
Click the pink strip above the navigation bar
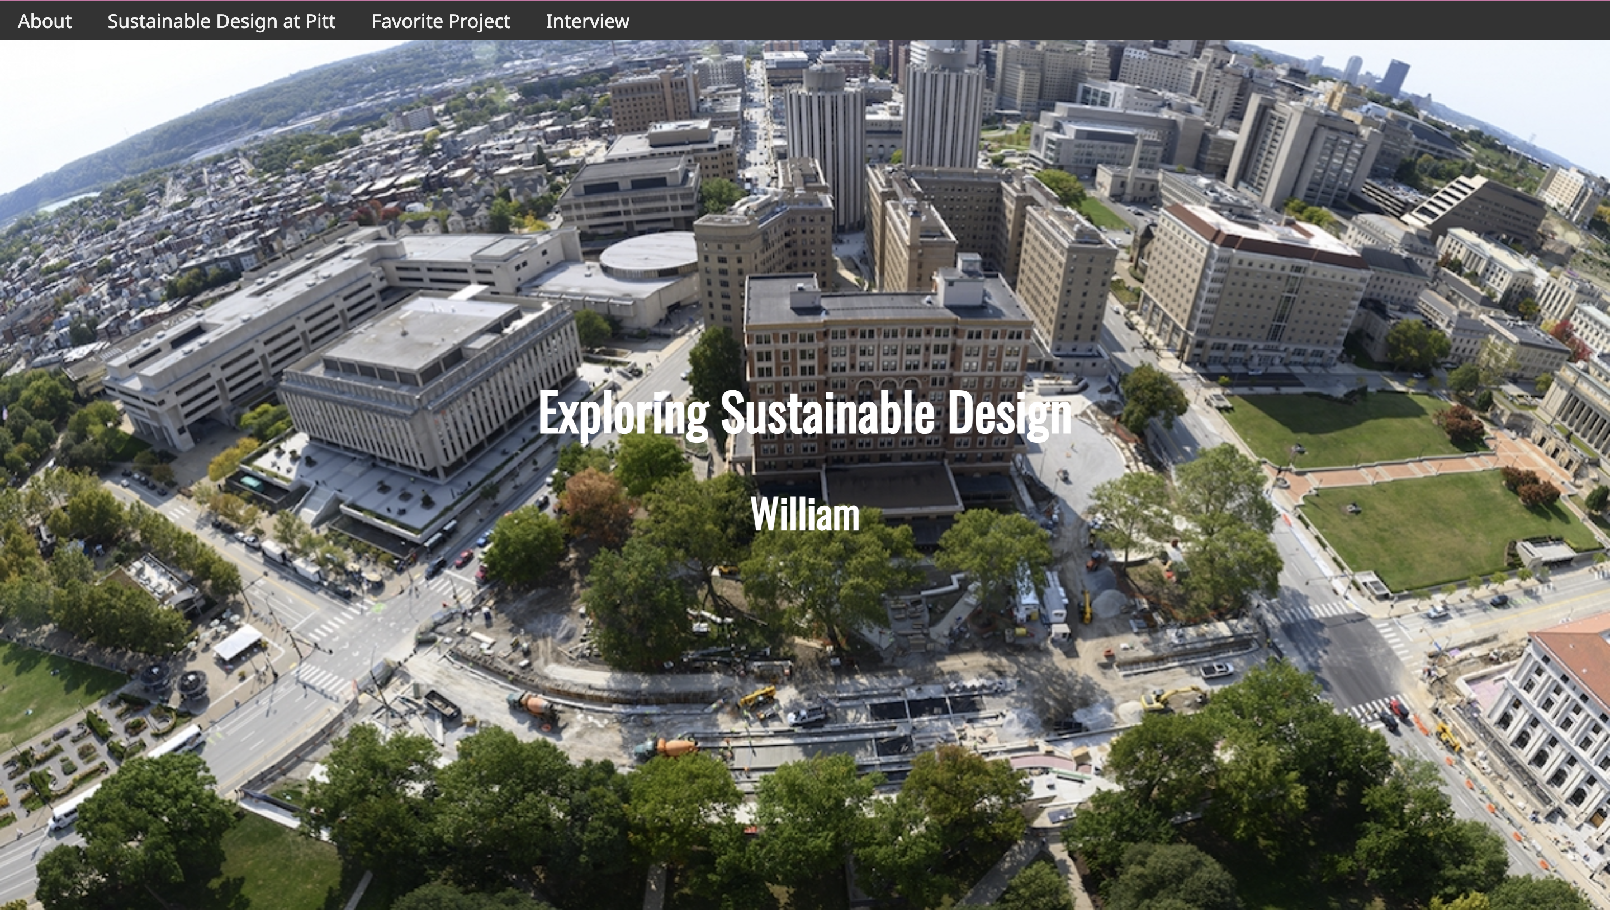click(x=805, y=2)
